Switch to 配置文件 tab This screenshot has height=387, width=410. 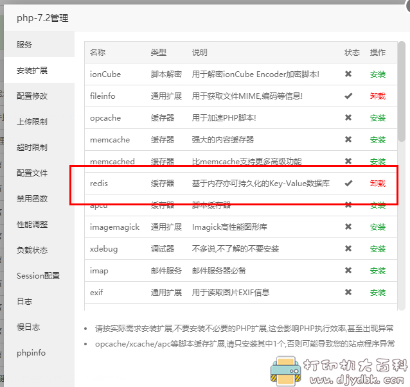click(x=39, y=173)
